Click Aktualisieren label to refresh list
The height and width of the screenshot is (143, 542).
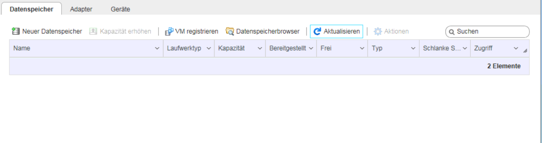tap(342, 32)
